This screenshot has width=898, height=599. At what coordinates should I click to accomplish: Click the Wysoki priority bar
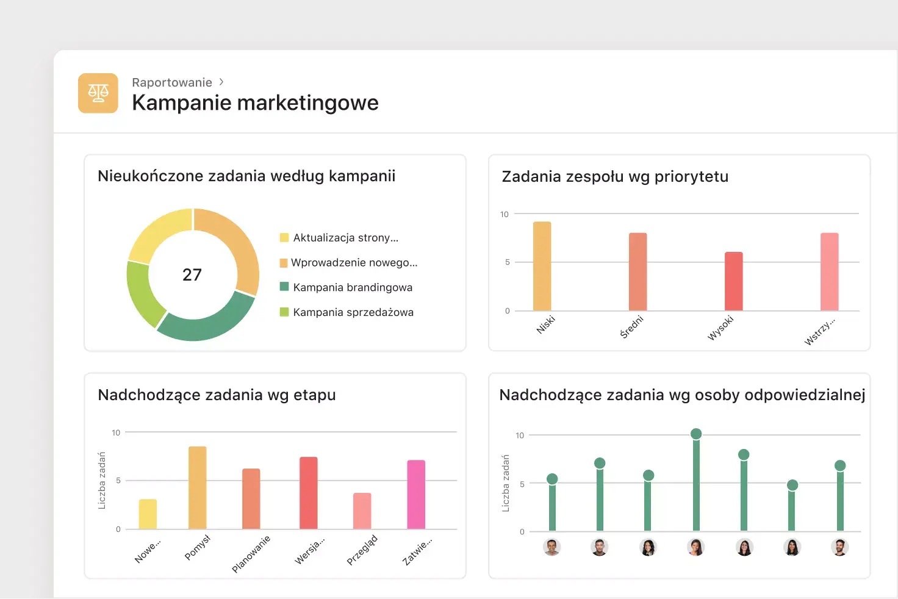click(x=733, y=281)
